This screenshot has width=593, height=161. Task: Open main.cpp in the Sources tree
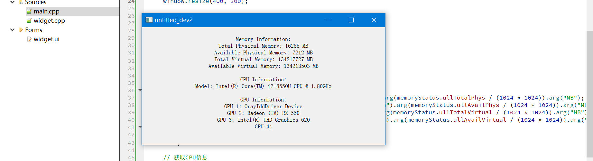[47, 11]
